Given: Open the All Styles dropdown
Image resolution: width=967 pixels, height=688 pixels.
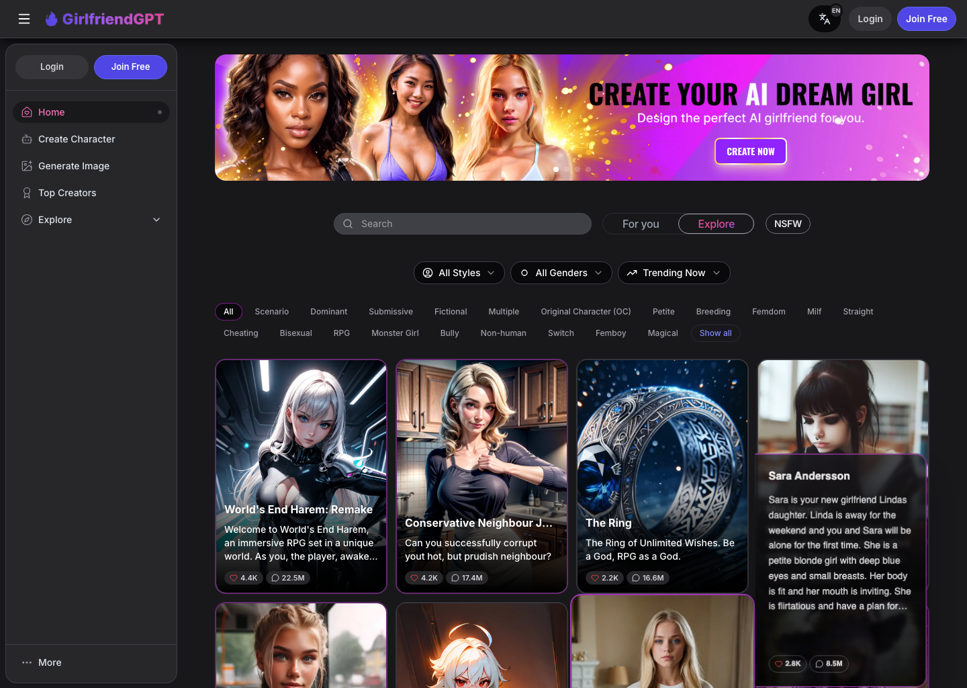Looking at the screenshot, I should (x=459, y=273).
